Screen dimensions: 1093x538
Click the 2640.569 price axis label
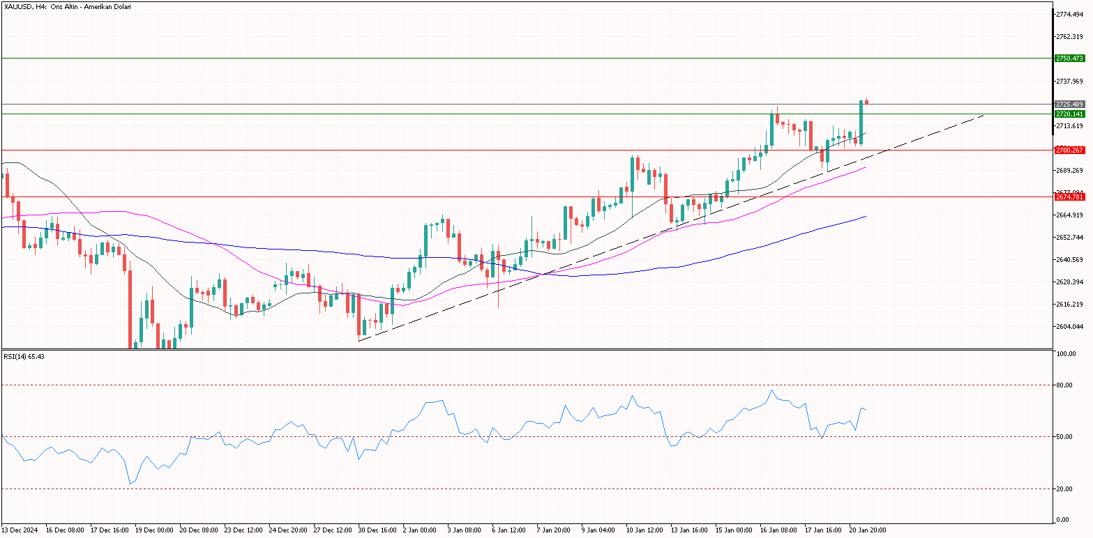1069,259
